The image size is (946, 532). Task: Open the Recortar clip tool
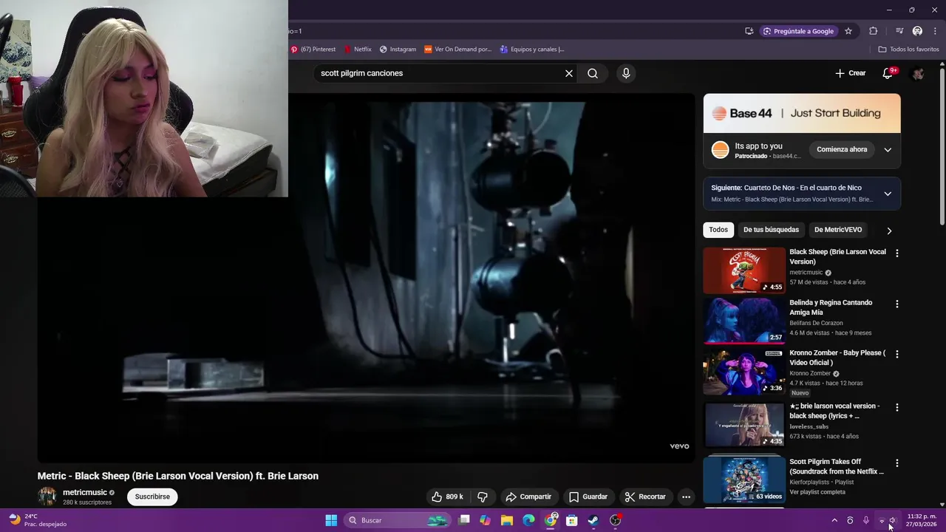pyautogui.click(x=645, y=497)
